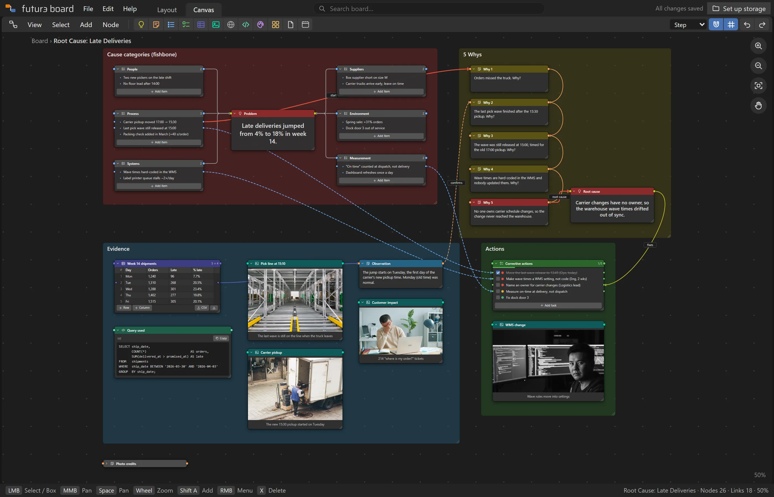Add a sticky note node from toolbar
This screenshot has width=774, height=497.
[x=156, y=25]
